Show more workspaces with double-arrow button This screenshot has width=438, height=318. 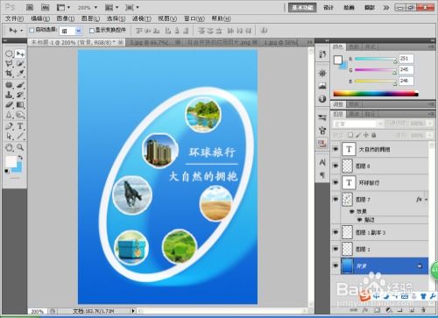point(386,8)
